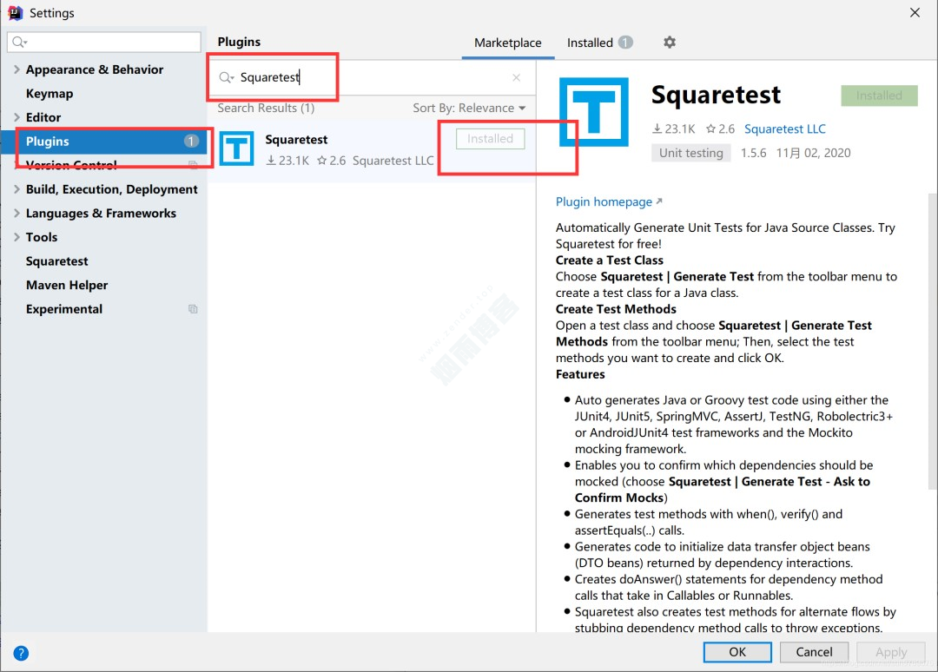
Task: Click the help question mark icon
Action: click(x=21, y=653)
